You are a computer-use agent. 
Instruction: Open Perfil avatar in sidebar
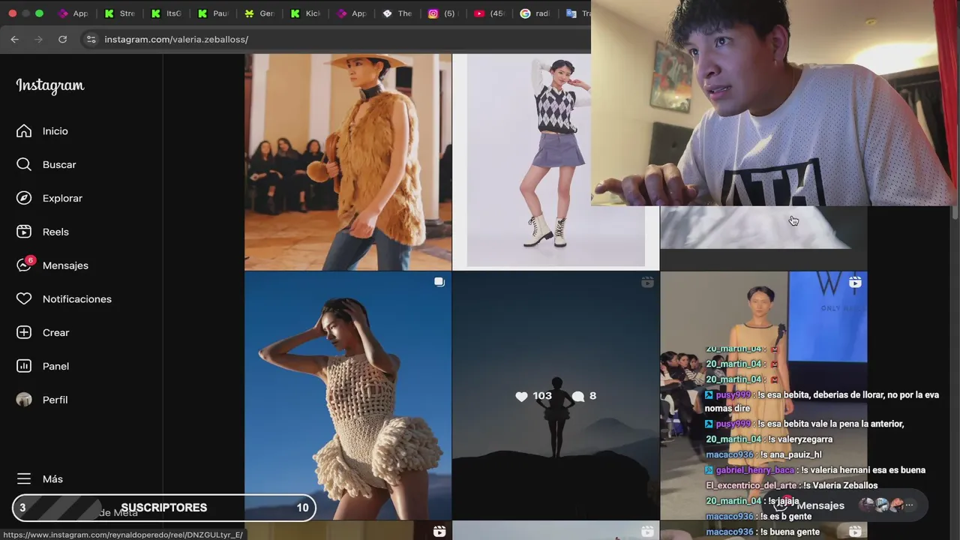(x=24, y=400)
